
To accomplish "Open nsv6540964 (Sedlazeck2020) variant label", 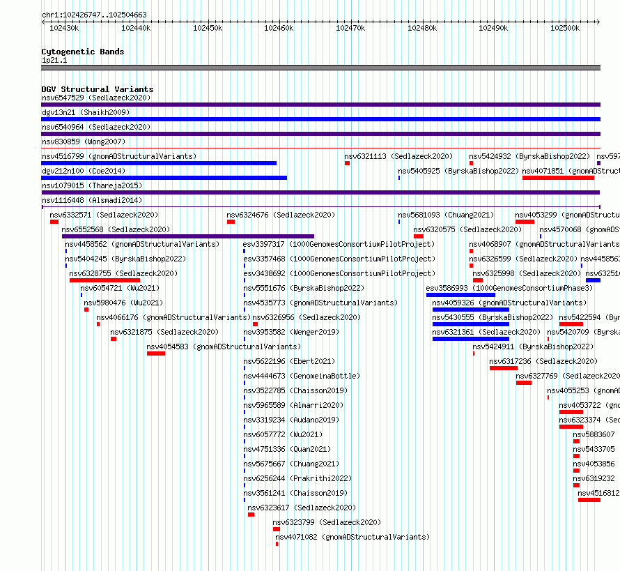I will coord(96,127).
